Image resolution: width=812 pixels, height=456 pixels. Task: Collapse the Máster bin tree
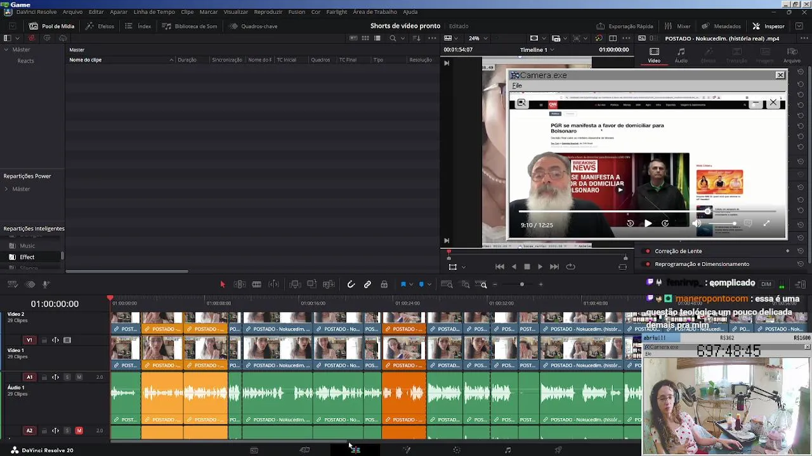coord(6,49)
